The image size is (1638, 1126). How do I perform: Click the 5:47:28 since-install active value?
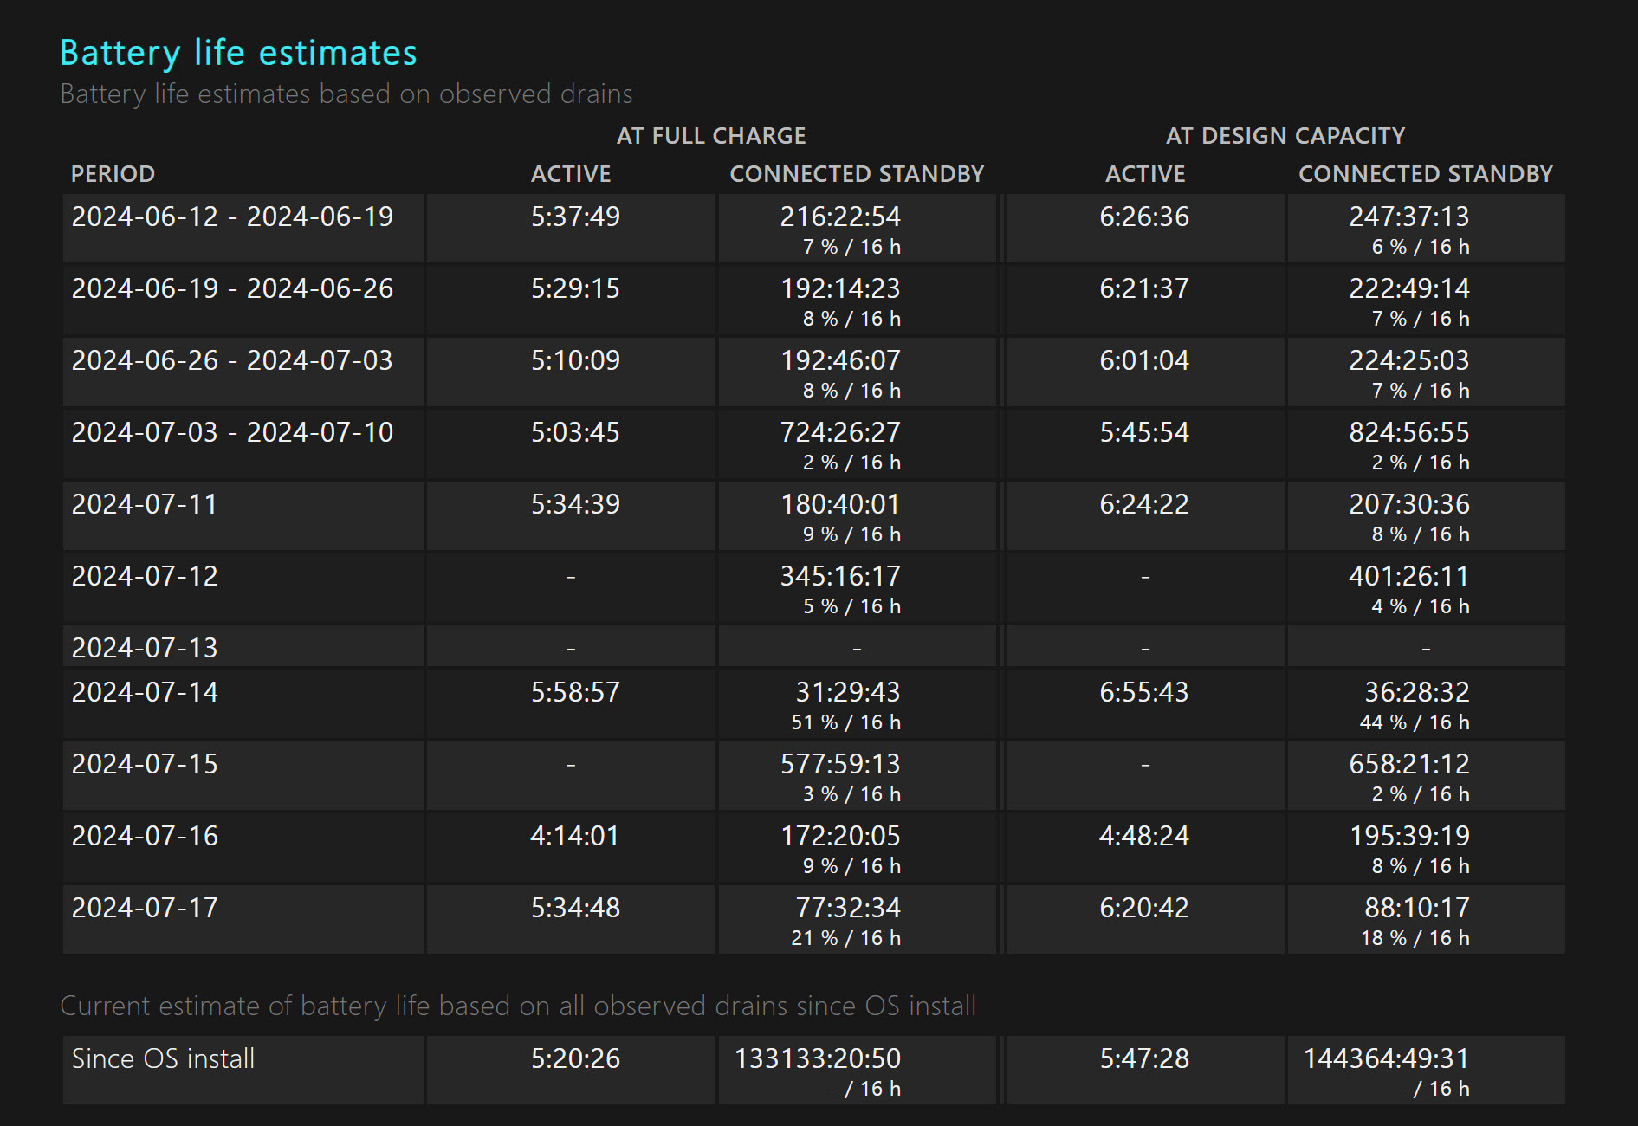point(1143,1058)
